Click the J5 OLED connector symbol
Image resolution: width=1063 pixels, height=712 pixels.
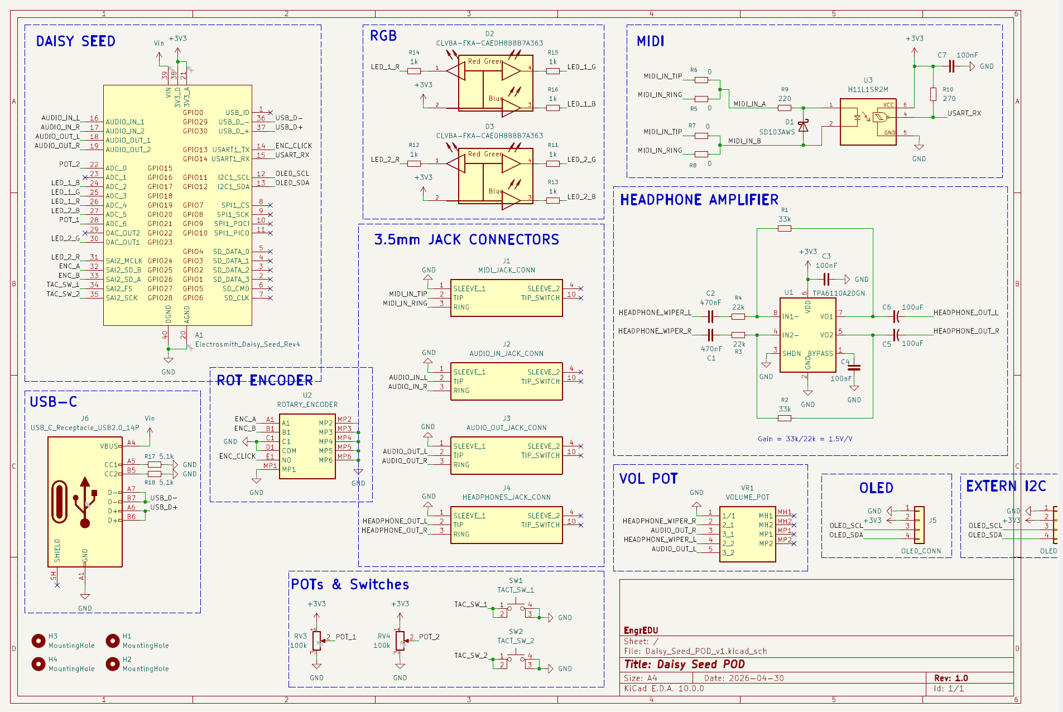[x=918, y=525]
